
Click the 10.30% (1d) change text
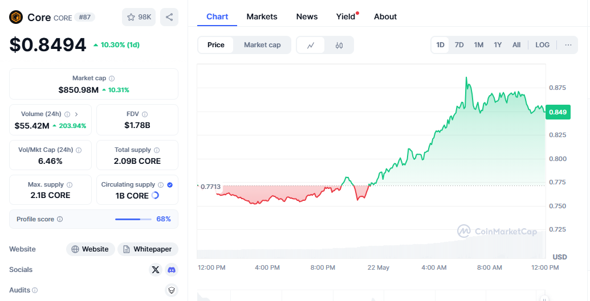(x=120, y=45)
